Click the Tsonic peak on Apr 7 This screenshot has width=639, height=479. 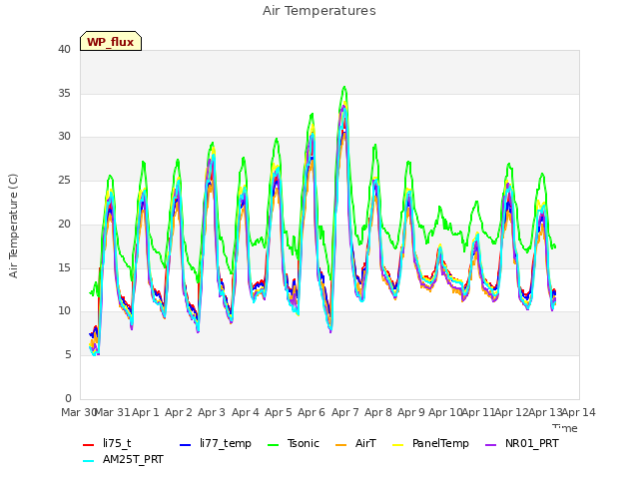[344, 87]
